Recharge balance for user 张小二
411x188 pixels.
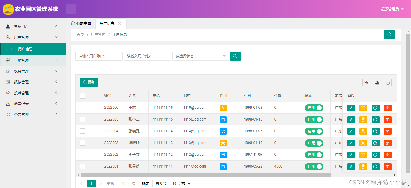pyautogui.click(x=363, y=120)
